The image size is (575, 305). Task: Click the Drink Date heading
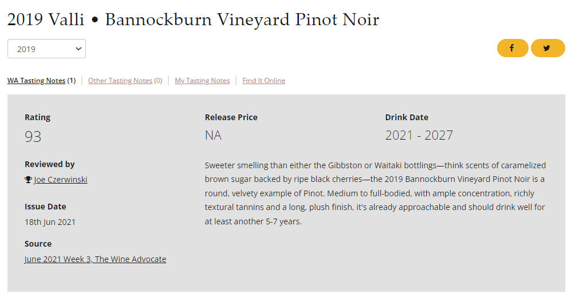pyautogui.click(x=407, y=117)
